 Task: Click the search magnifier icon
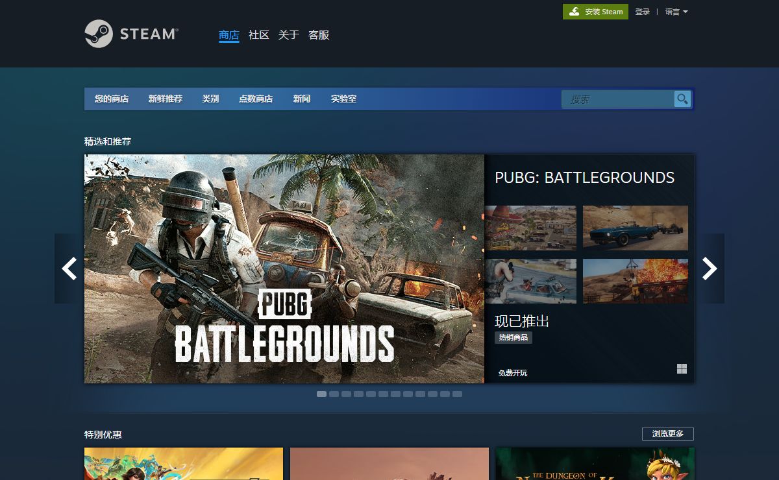[682, 99]
